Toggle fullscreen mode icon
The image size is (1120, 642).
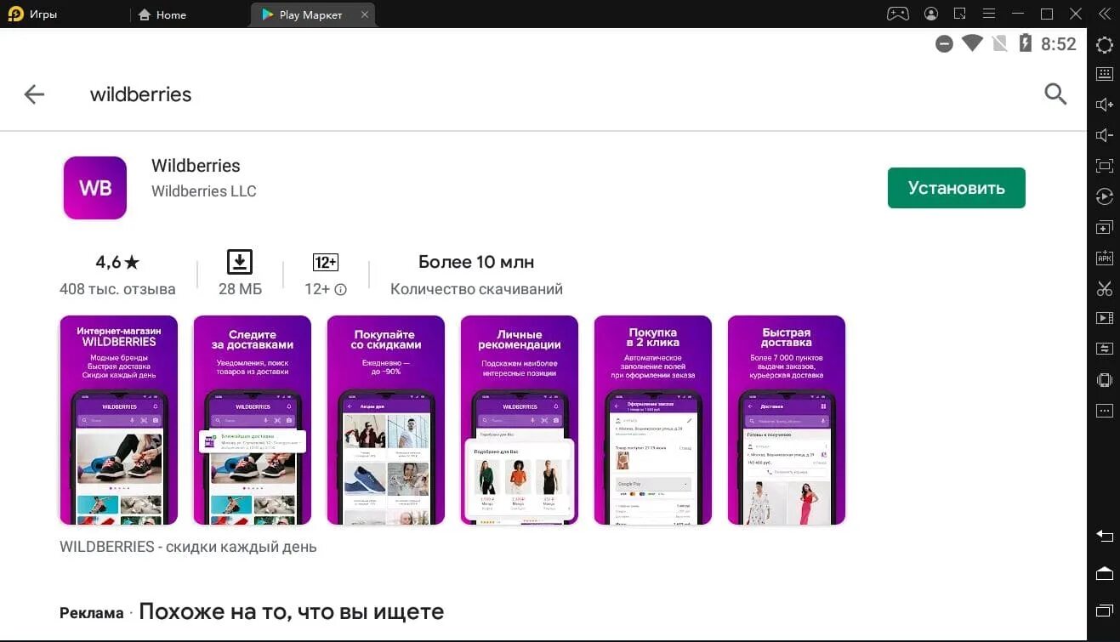pyautogui.click(x=1104, y=166)
